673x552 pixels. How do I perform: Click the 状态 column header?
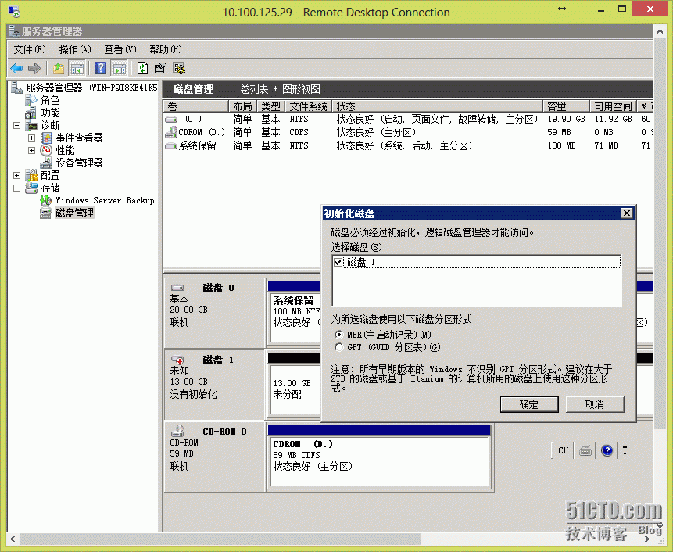(x=438, y=106)
